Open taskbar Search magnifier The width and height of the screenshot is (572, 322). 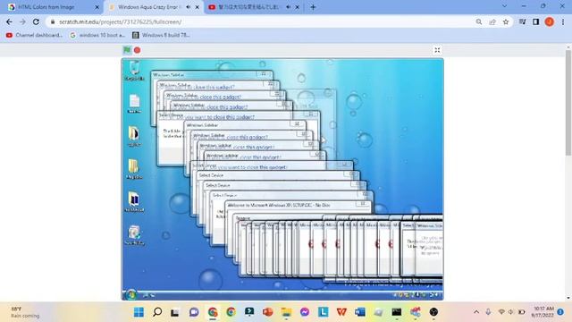(x=157, y=312)
